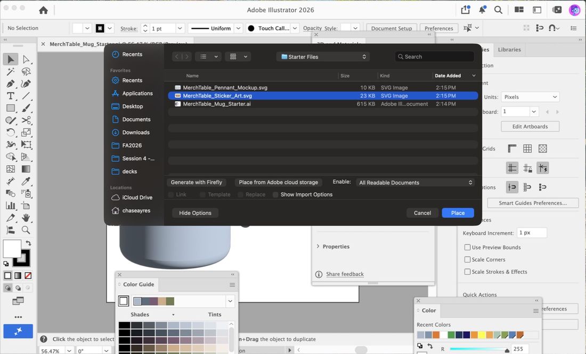Check Show Import Options
Viewport: 586px width, 354px height.
click(x=275, y=194)
